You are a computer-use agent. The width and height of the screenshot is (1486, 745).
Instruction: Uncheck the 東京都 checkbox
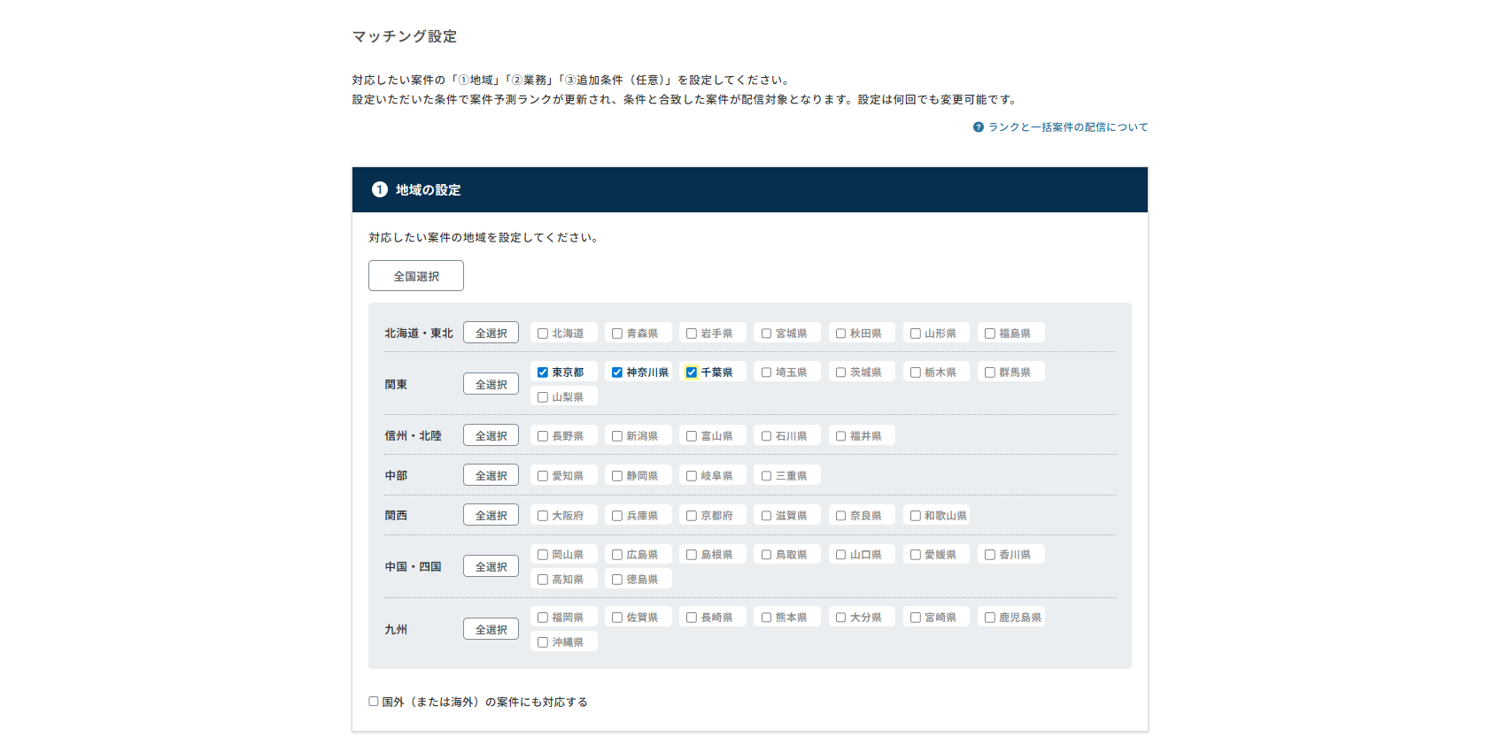543,372
